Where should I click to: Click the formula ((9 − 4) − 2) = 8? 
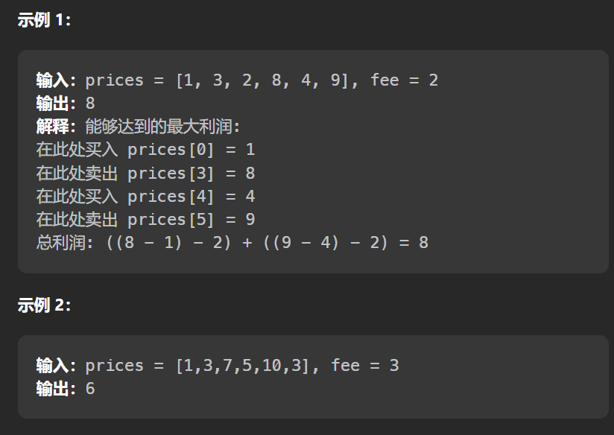[346, 243]
